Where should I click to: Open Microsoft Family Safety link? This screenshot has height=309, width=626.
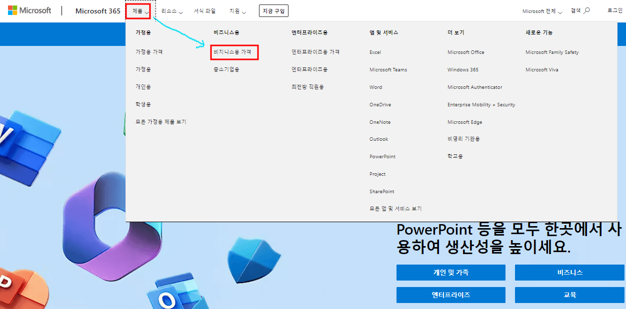coord(552,52)
